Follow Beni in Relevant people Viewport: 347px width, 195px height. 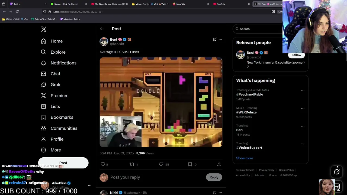296,55
